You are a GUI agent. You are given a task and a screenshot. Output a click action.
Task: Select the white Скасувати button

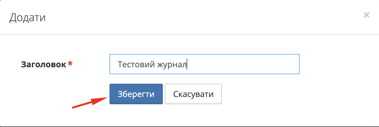pos(193,94)
